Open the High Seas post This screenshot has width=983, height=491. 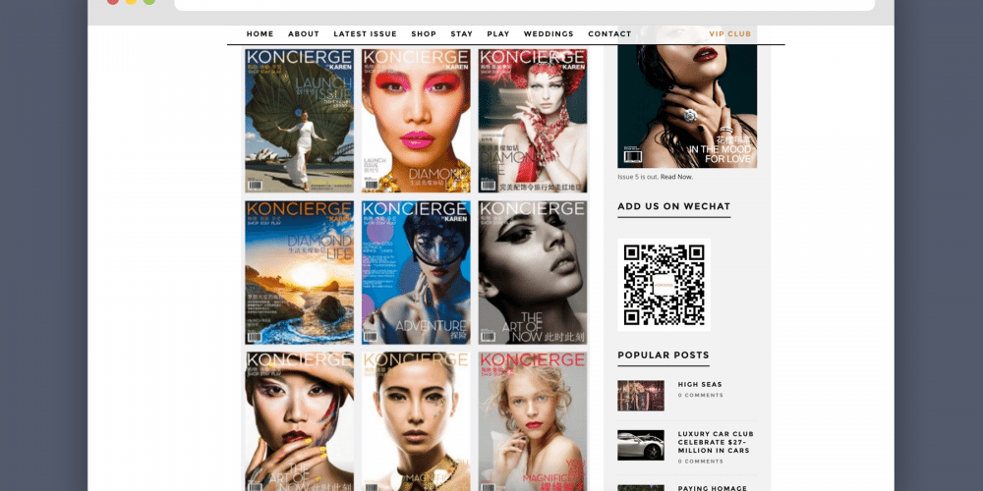coord(700,385)
